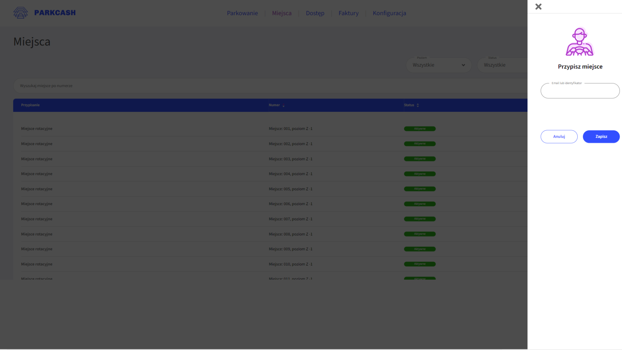Image resolution: width=622 pixels, height=350 pixels.
Task: Open the Dostęp menu item
Action: (315, 13)
